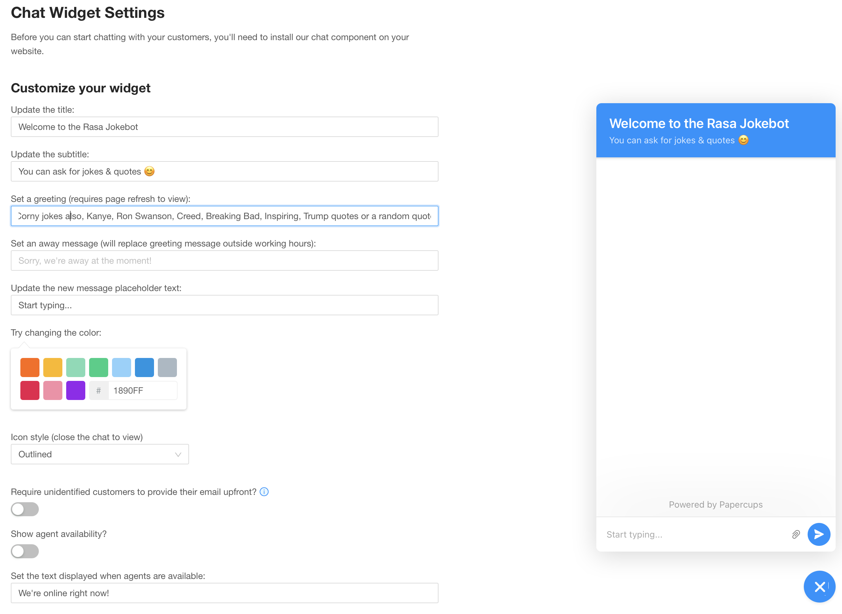Edit the hex color code field
The image size is (842, 614).
tap(143, 390)
